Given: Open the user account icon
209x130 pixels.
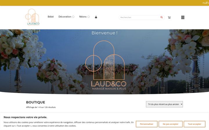Looking at the screenshot, I should (x=96, y=17).
